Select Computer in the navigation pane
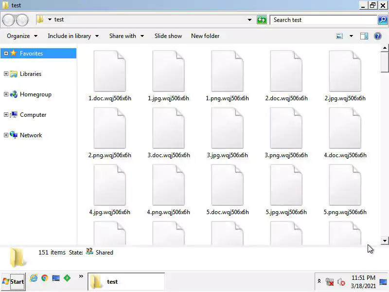The image size is (389, 292). click(x=33, y=115)
